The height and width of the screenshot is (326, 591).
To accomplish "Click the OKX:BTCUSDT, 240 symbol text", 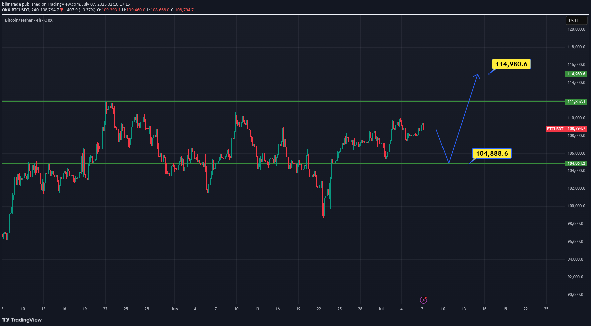I will (x=20, y=10).
